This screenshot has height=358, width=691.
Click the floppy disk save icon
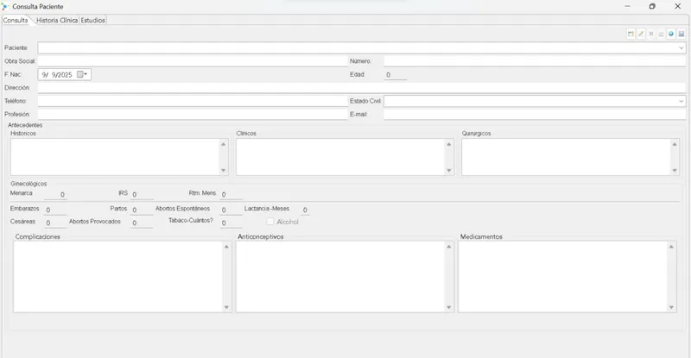(681, 34)
